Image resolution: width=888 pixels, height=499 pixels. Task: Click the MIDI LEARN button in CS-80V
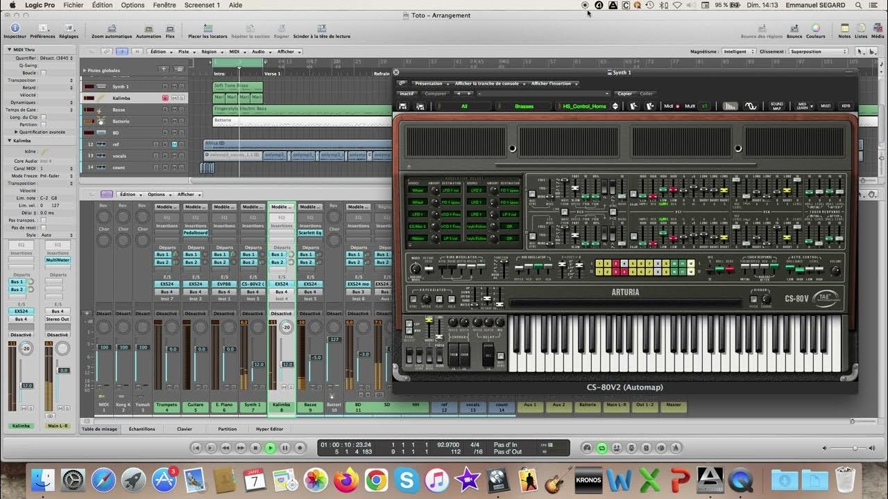[x=803, y=106]
